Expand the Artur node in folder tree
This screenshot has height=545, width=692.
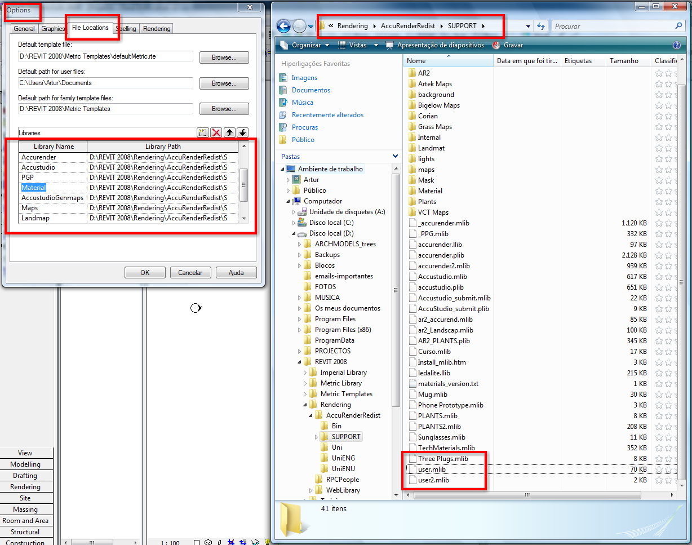pyautogui.click(x=289, y=180)
